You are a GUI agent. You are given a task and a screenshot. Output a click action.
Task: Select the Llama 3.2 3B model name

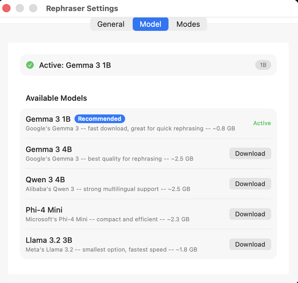click(49, 240)
